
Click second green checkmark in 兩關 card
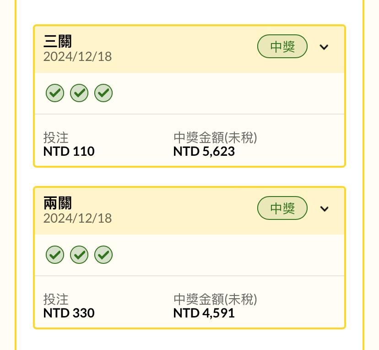click(x=79, y=255)
